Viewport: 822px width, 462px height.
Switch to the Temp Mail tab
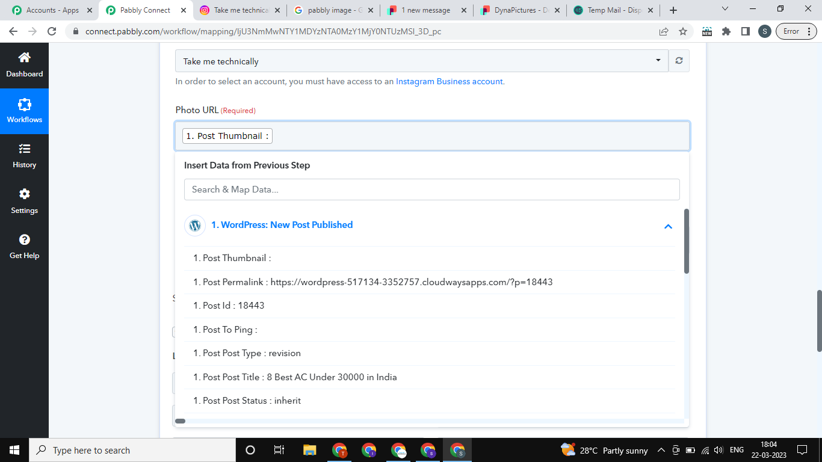coord(614,10)
